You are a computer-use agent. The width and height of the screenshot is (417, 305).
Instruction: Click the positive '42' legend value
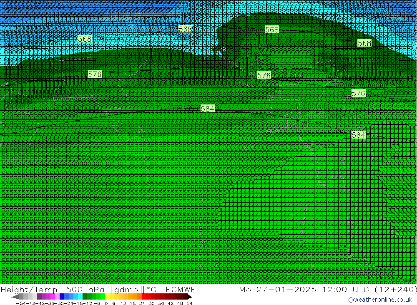[x=171, y=303]
